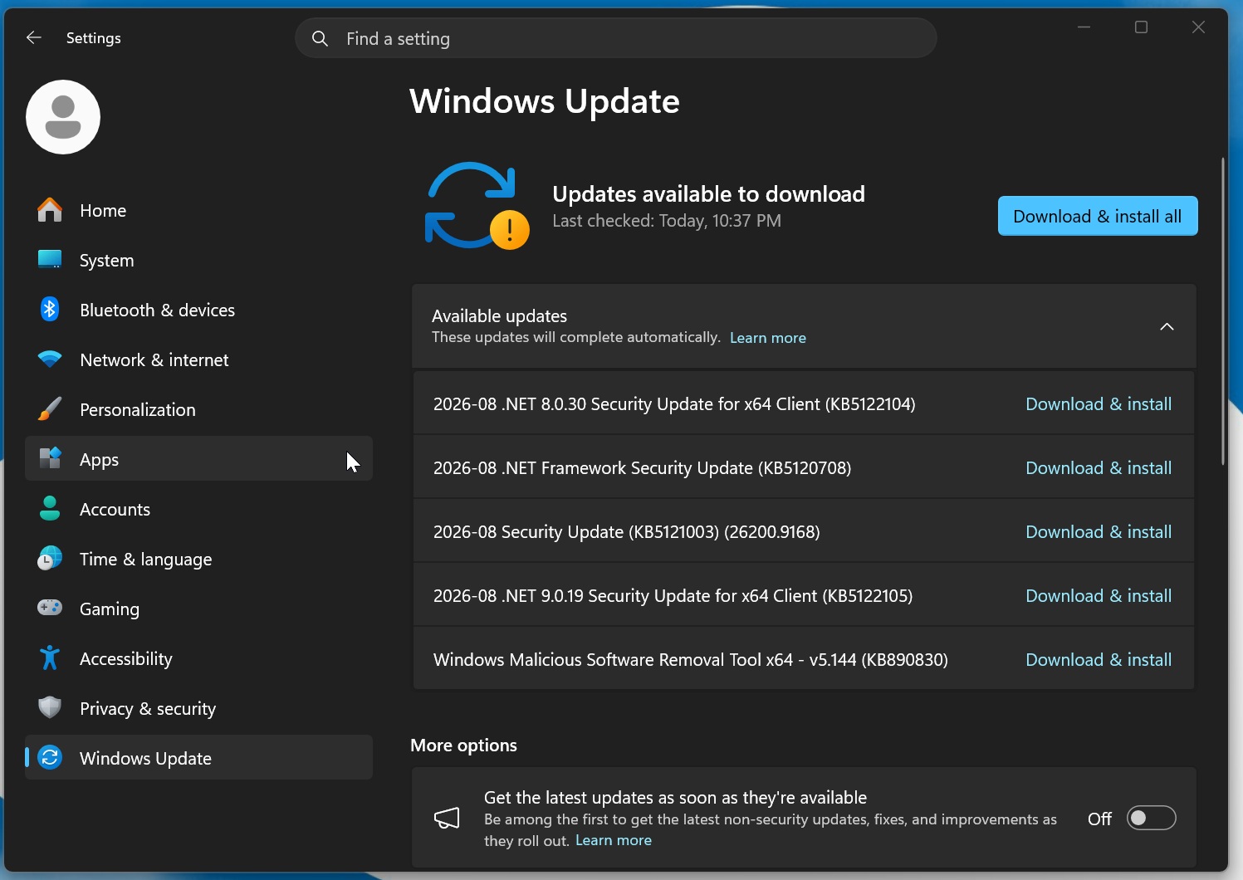Click the large update status icon with warning
The height and width of the screenshot is (880, 1243).
(477, 205)
